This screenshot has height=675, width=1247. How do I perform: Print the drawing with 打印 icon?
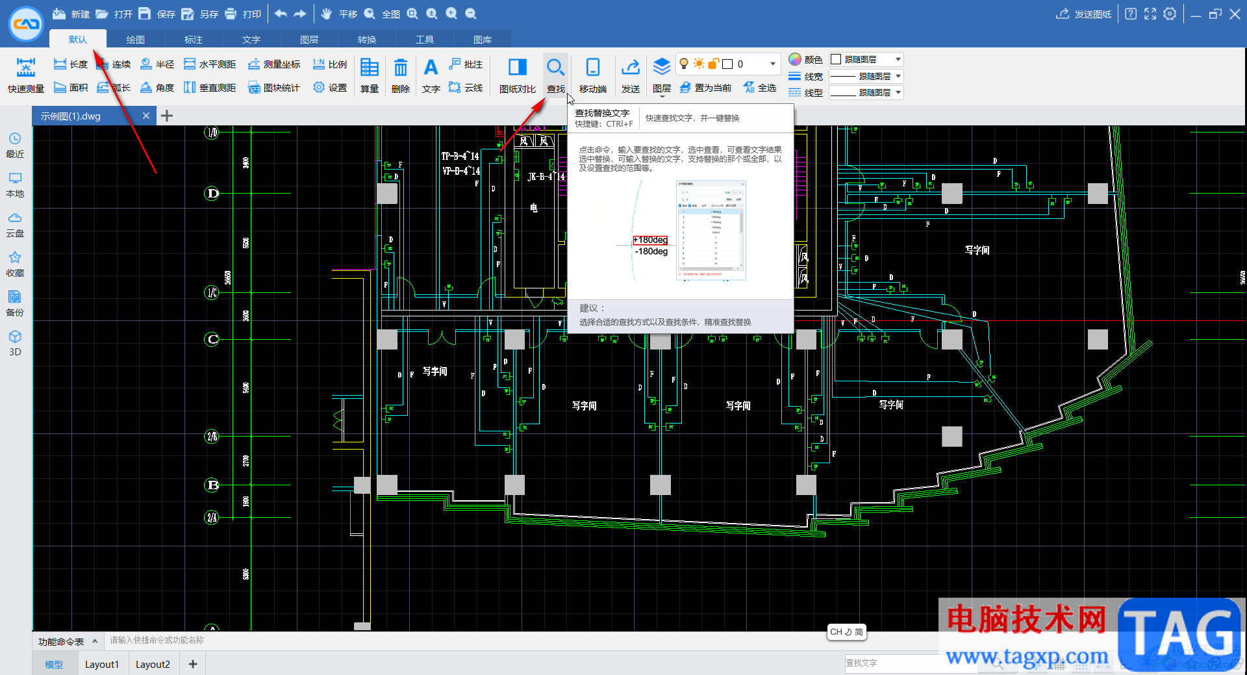231,14
